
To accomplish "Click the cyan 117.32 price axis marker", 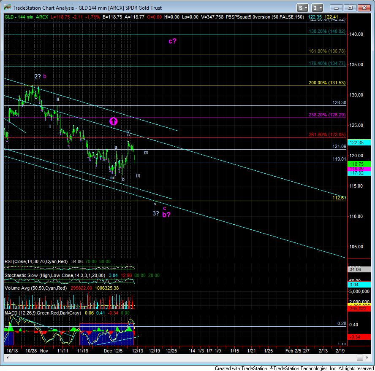I will tap(359, 173).
